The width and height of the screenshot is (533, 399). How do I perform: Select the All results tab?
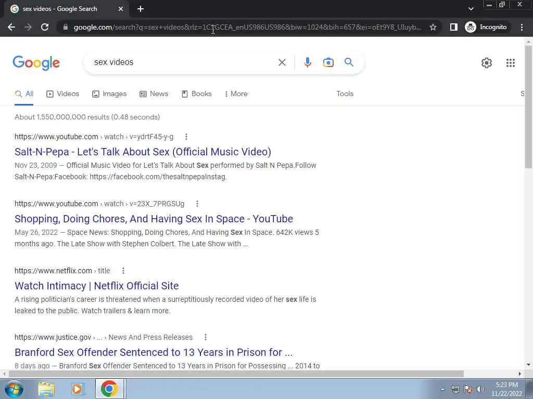pyautogui.click(x=24, y=94)
